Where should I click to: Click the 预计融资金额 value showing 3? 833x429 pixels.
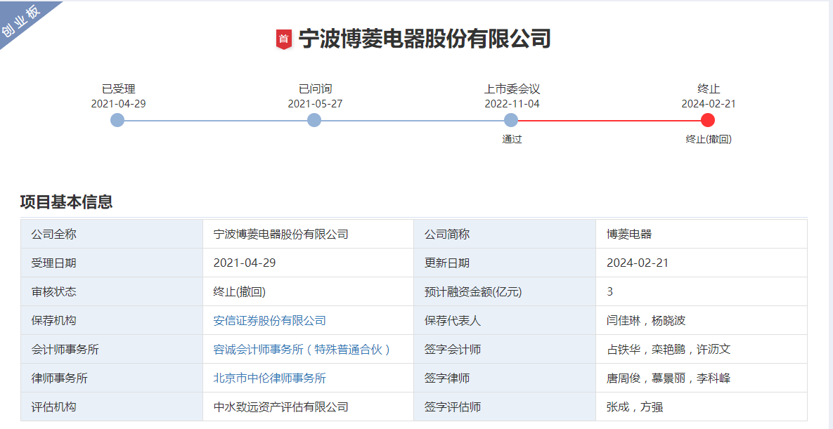(610, 291)
